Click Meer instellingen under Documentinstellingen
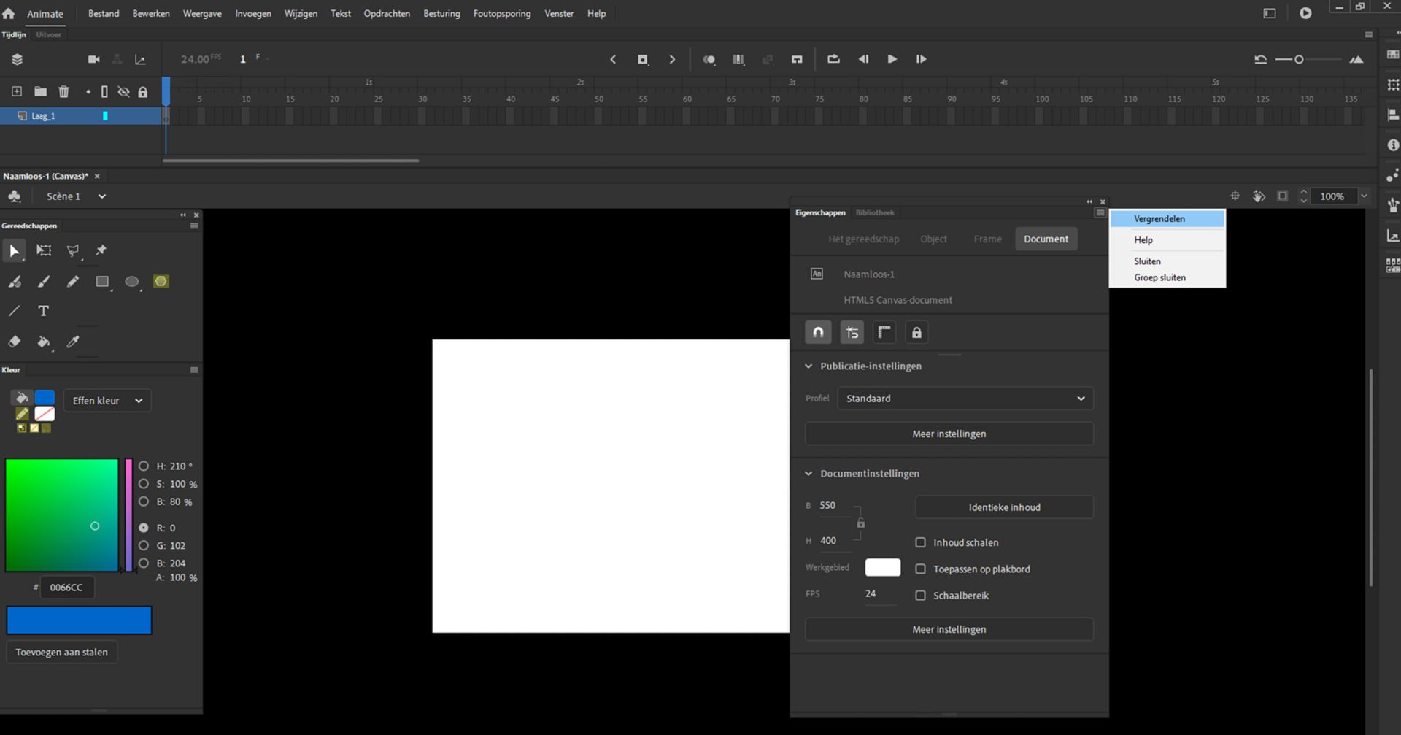 949,629
